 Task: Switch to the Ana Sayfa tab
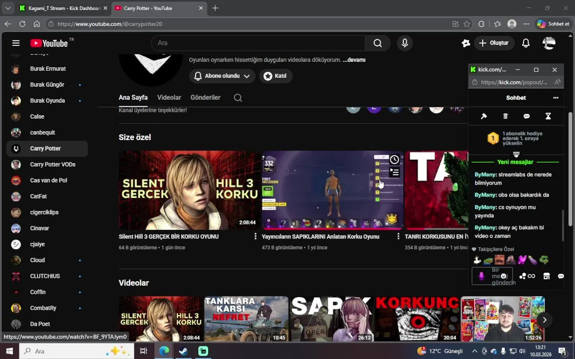tap(133, 97)
